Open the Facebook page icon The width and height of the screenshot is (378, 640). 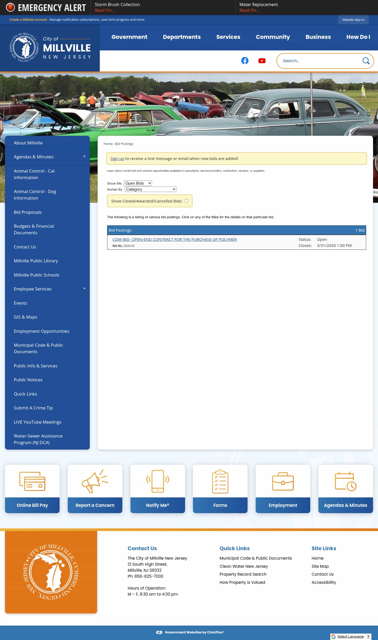(x=245, y=61)
